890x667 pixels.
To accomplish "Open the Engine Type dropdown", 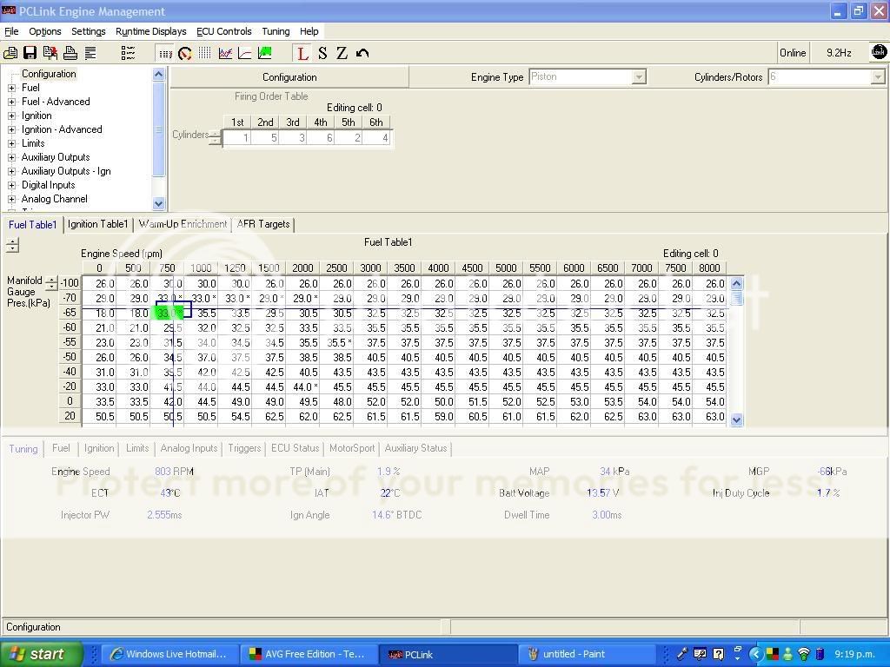I will pyautogui.click(x=639, y=77).
